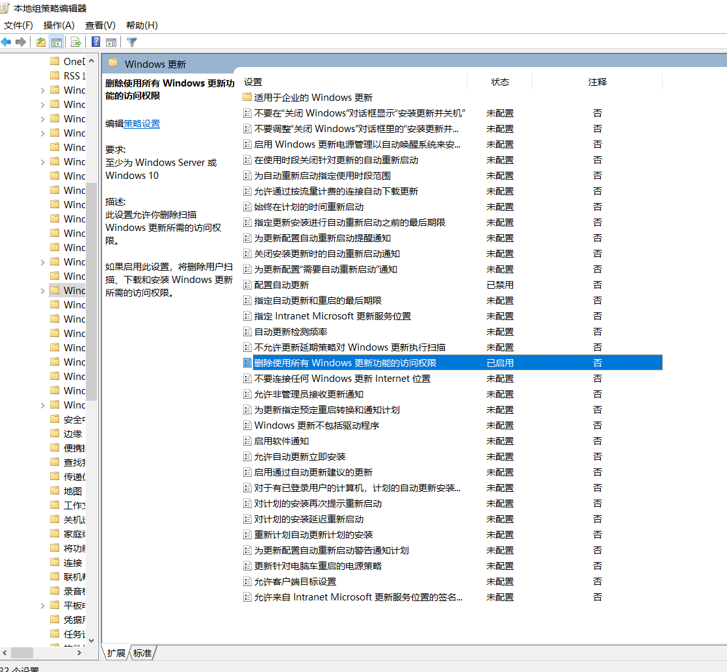
Task: Select 不要连接任何 Windows 更新 Internet 位置
Action: coord(342,379)
